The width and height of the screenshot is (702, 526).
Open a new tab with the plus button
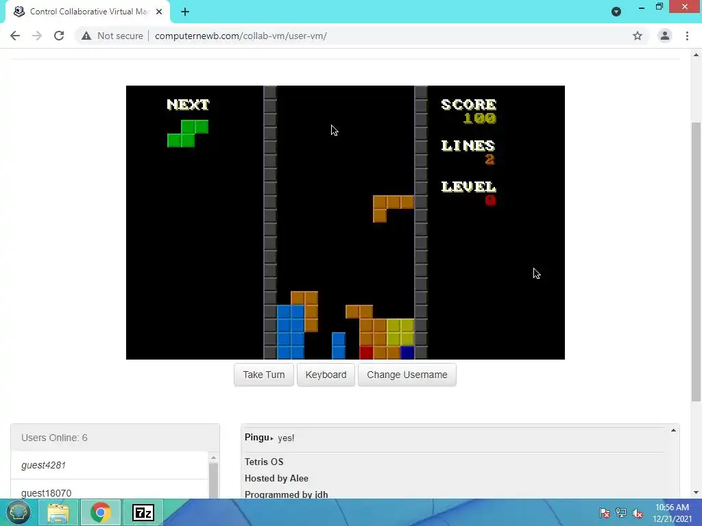point(185,12)
